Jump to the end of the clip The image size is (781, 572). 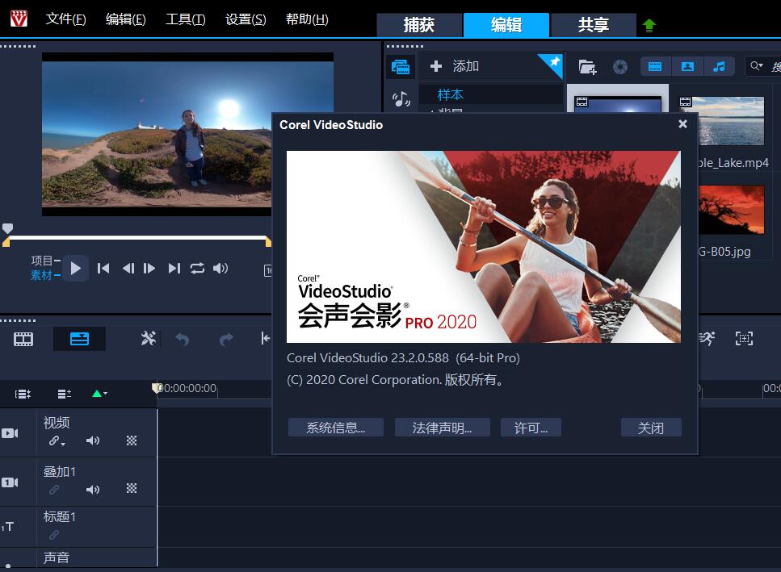174,269
